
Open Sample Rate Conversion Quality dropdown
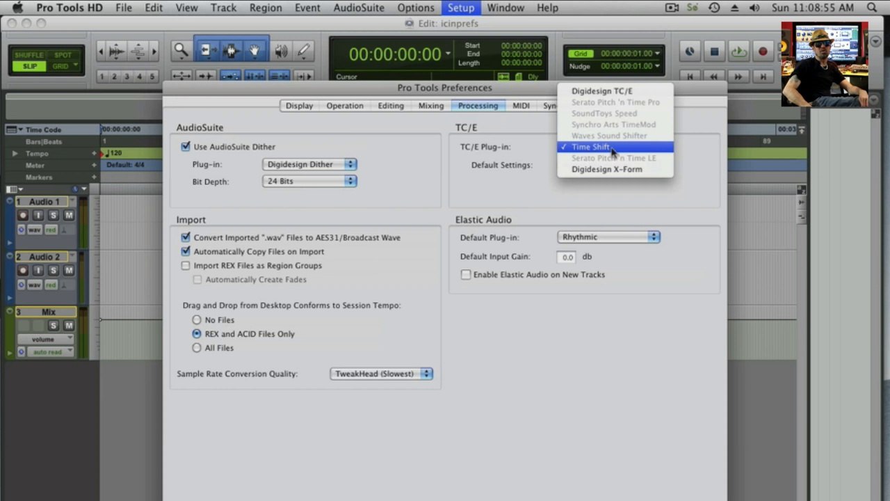(x=381, y=374)
